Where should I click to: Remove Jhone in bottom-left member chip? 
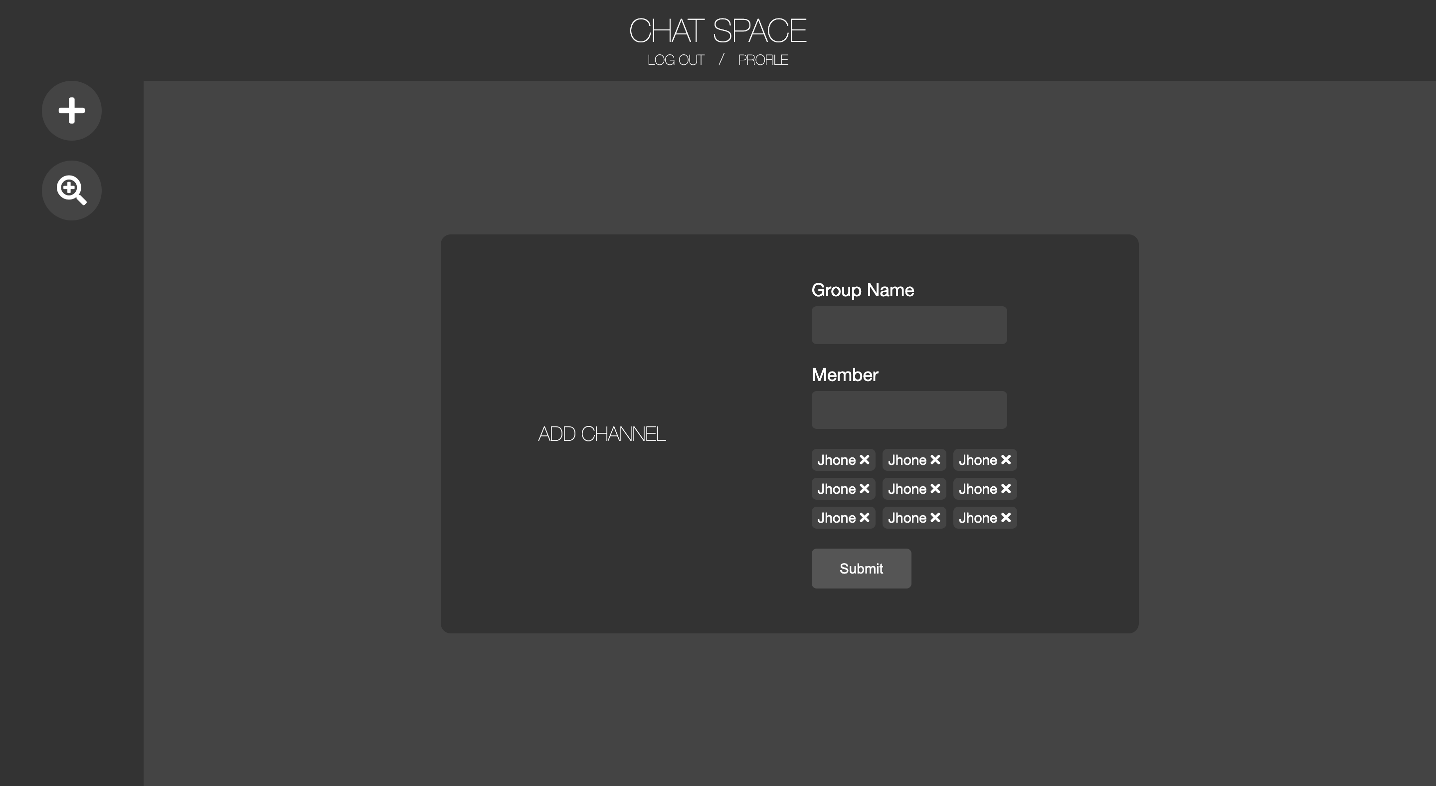[x=865, y=518]
